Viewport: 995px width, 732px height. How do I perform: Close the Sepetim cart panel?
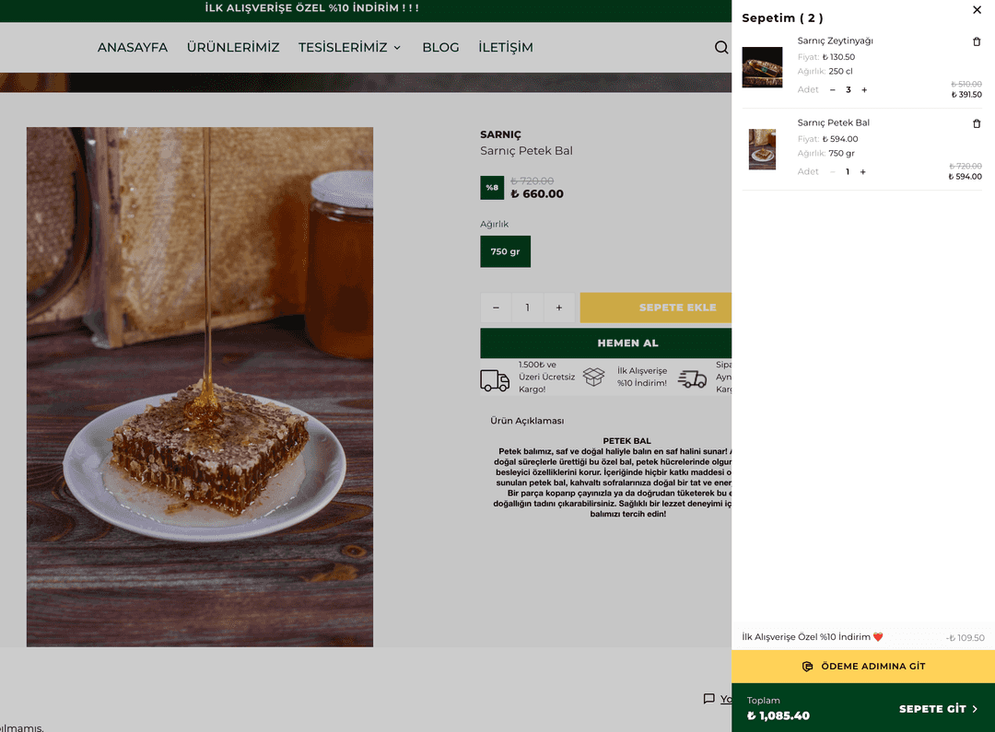[977, 9]
